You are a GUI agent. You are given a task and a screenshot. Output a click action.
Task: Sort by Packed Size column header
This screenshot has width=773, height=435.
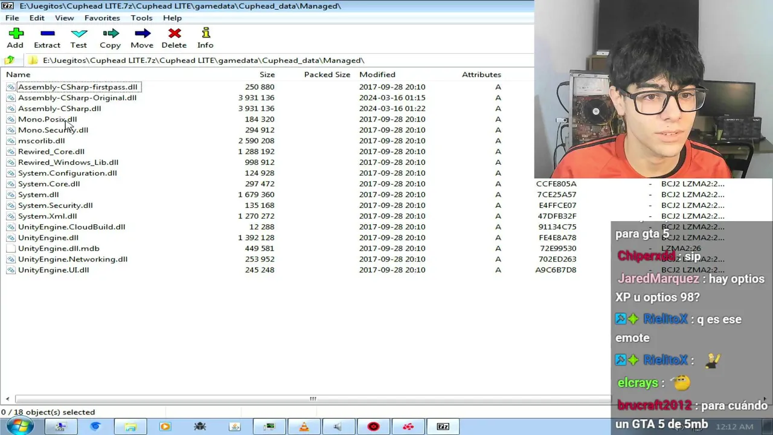click(327, 74)
